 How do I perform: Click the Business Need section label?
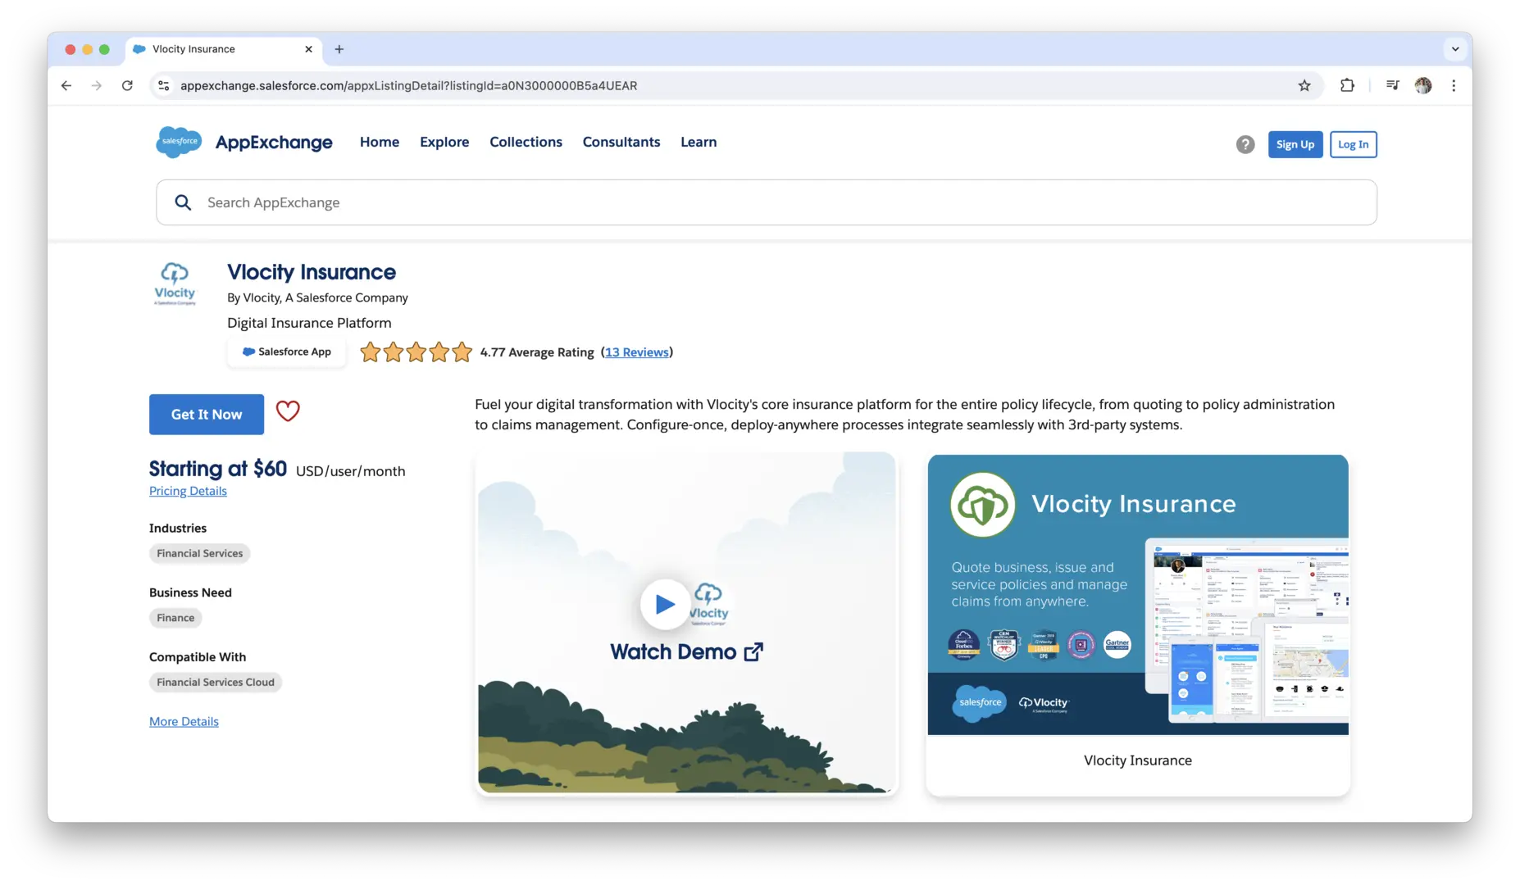[x=190, y=592]
